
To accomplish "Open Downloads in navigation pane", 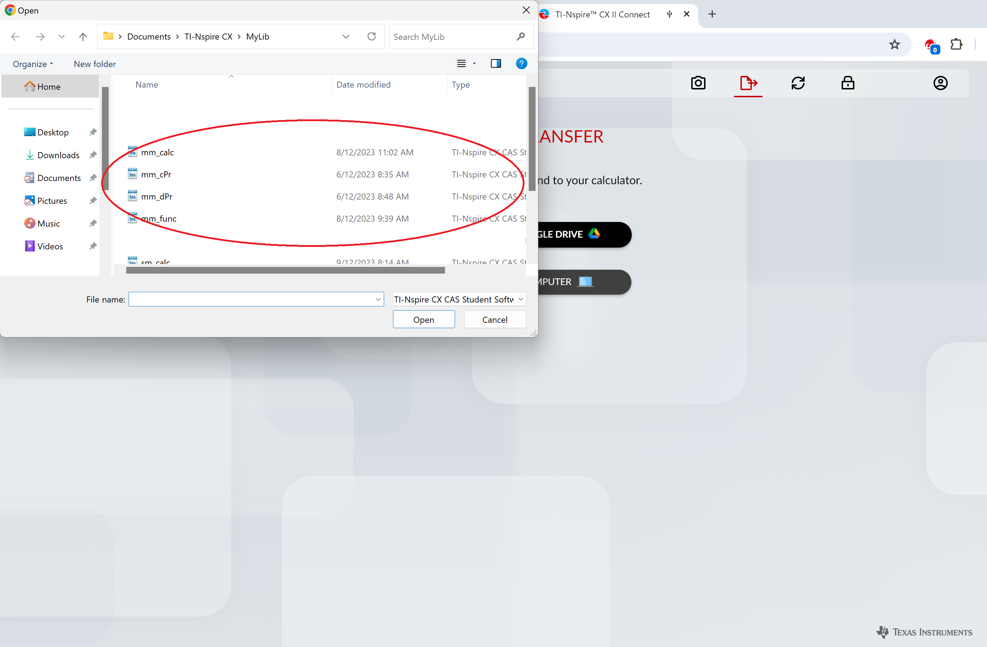I will [58, 155].
